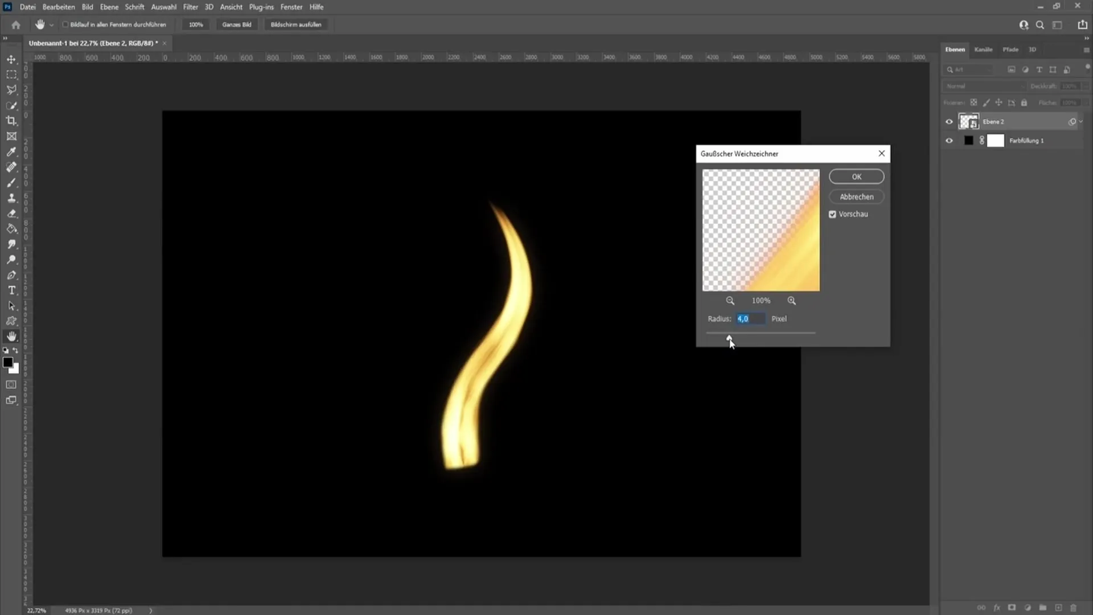Viewport: 1093px width, 615px height.
Task: Select the Custom Shape tool
Action: tap(11, 321)
